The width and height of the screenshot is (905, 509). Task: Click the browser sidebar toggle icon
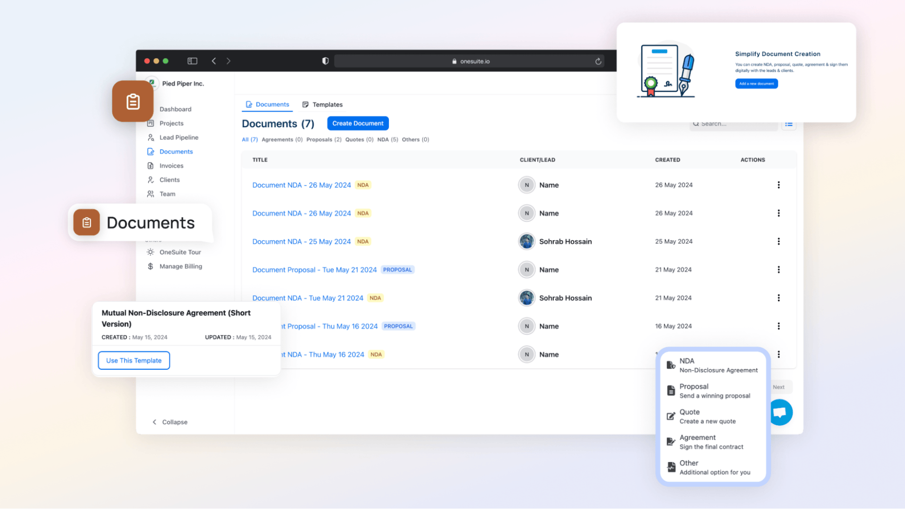click(x=192, y=61)
